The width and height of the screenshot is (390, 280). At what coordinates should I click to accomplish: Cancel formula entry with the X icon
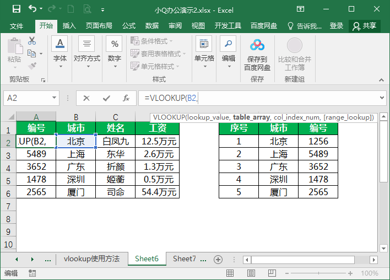(86, 98)
